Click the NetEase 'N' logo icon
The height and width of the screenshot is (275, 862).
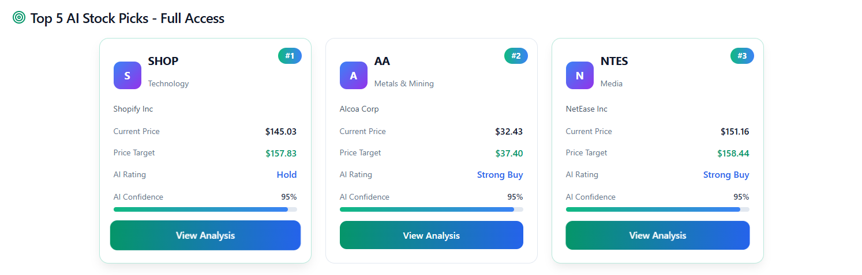point(580,75)
